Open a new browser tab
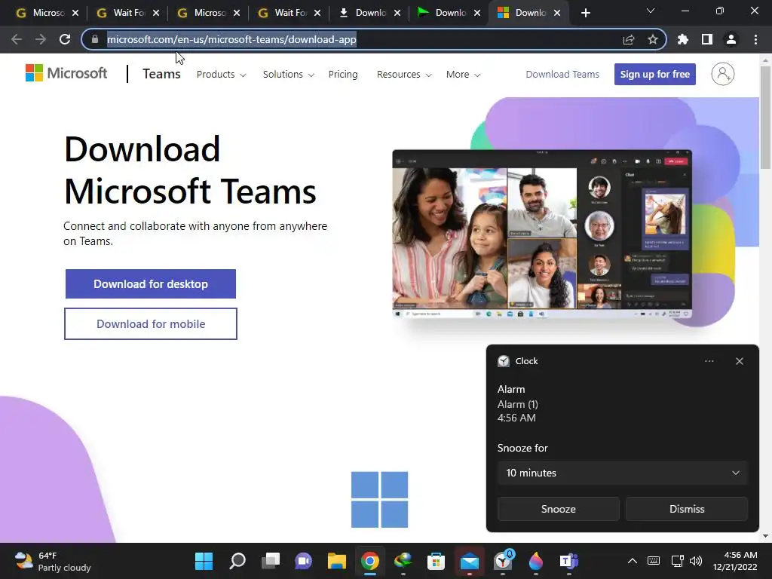 tap(585, 14)
